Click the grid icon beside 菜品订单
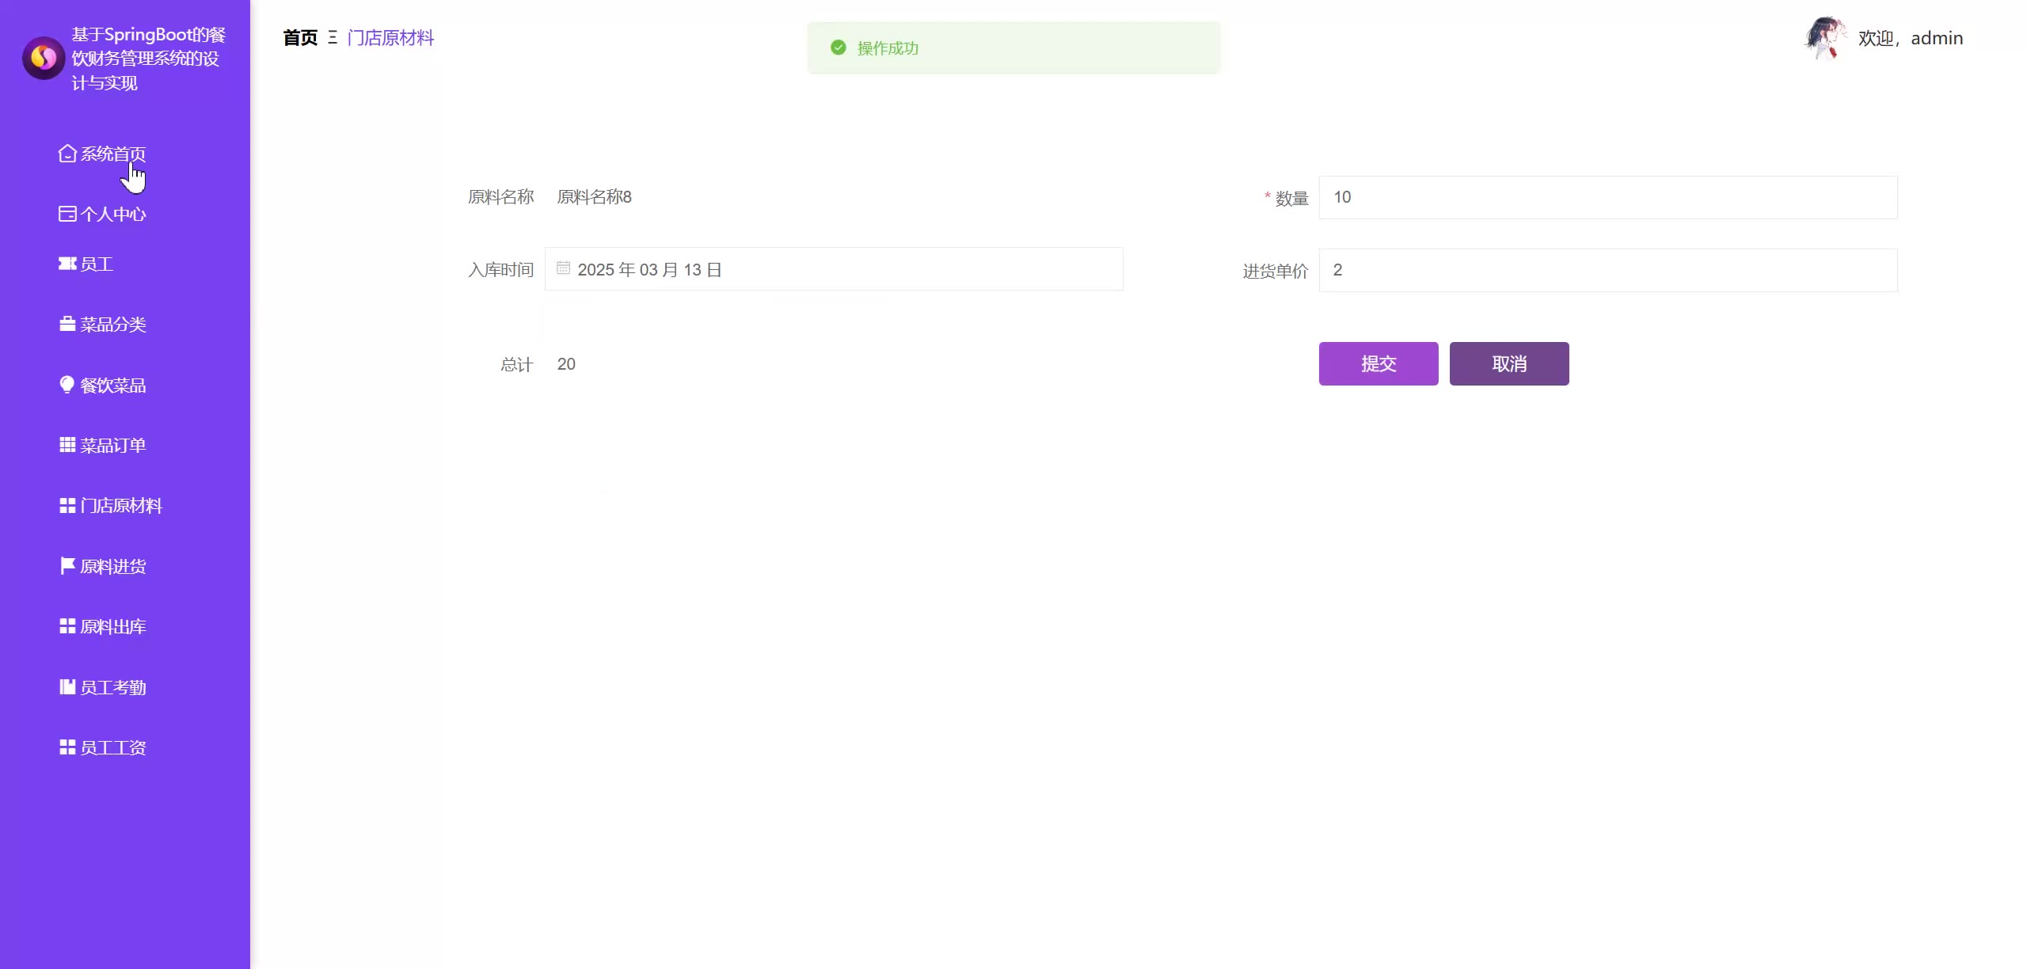 [67, 445]
